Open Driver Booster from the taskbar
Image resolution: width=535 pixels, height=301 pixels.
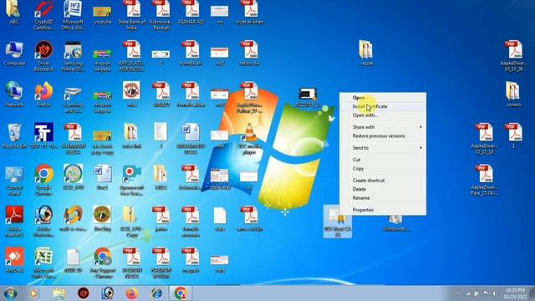click(x=84, y=293)
